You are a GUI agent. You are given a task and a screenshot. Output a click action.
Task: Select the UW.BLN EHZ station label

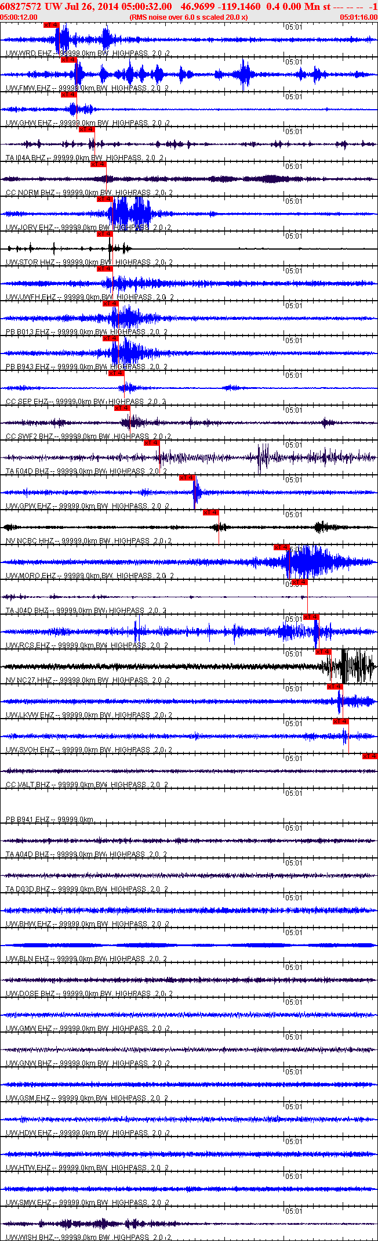[86, 958]
